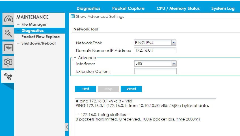Collapse the Advance section
Image resolution: width=240 pixels, height=136 pixels.
point(75,57)
